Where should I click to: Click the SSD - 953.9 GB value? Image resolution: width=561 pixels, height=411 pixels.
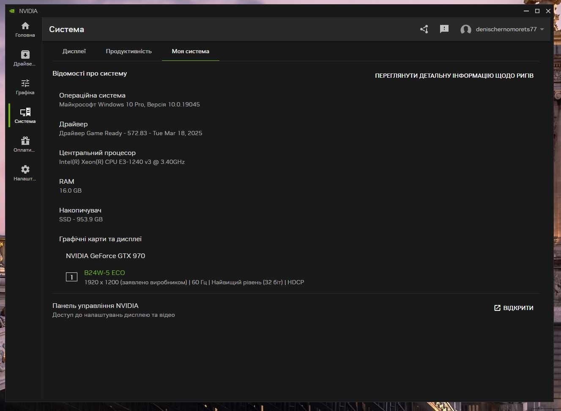[81, 219]
